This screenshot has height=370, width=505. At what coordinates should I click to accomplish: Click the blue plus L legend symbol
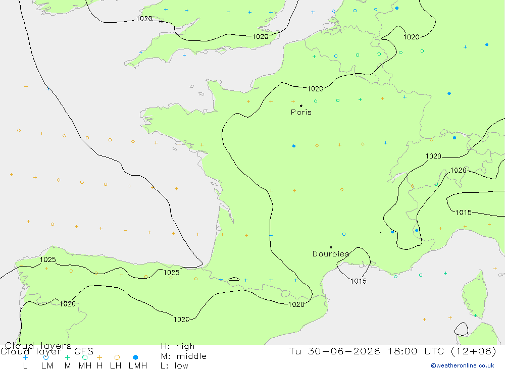pos(25,357)
